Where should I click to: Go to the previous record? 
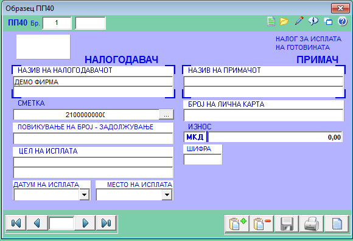click(37, 223)
